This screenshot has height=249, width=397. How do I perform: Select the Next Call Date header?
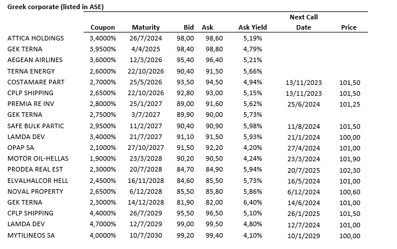pos(304,22)
